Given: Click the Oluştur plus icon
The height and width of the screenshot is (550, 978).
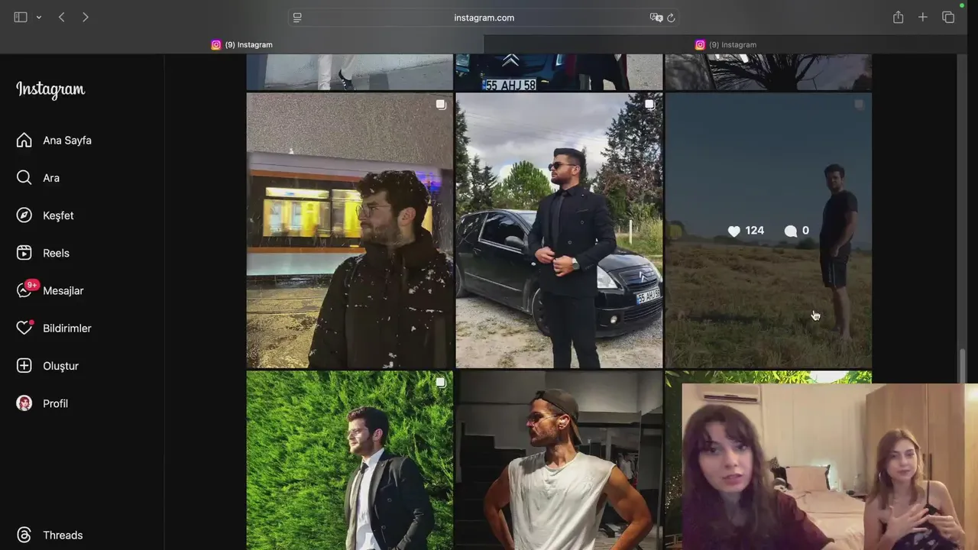Looking at the screenshot, I should click(24, 366).
